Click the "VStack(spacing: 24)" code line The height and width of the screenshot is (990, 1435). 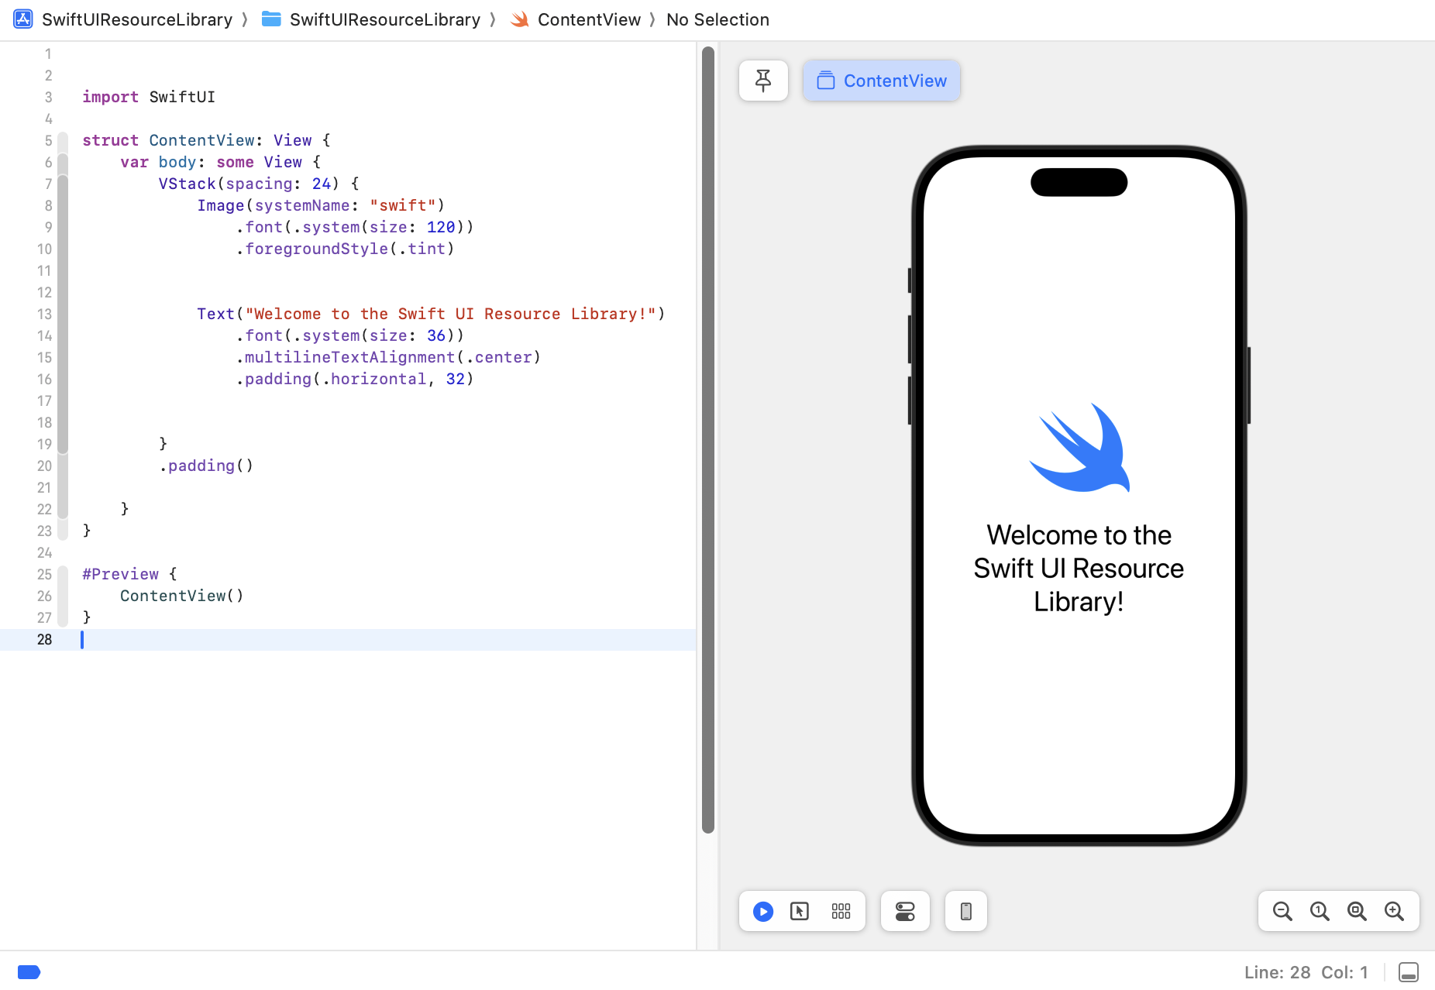coord(259,184)
